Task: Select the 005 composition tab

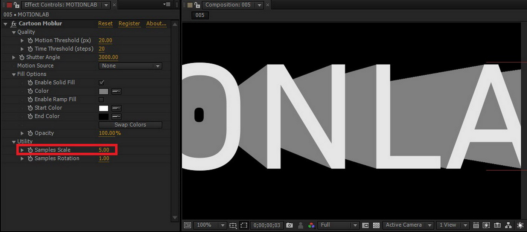Action: click(200, 15)
